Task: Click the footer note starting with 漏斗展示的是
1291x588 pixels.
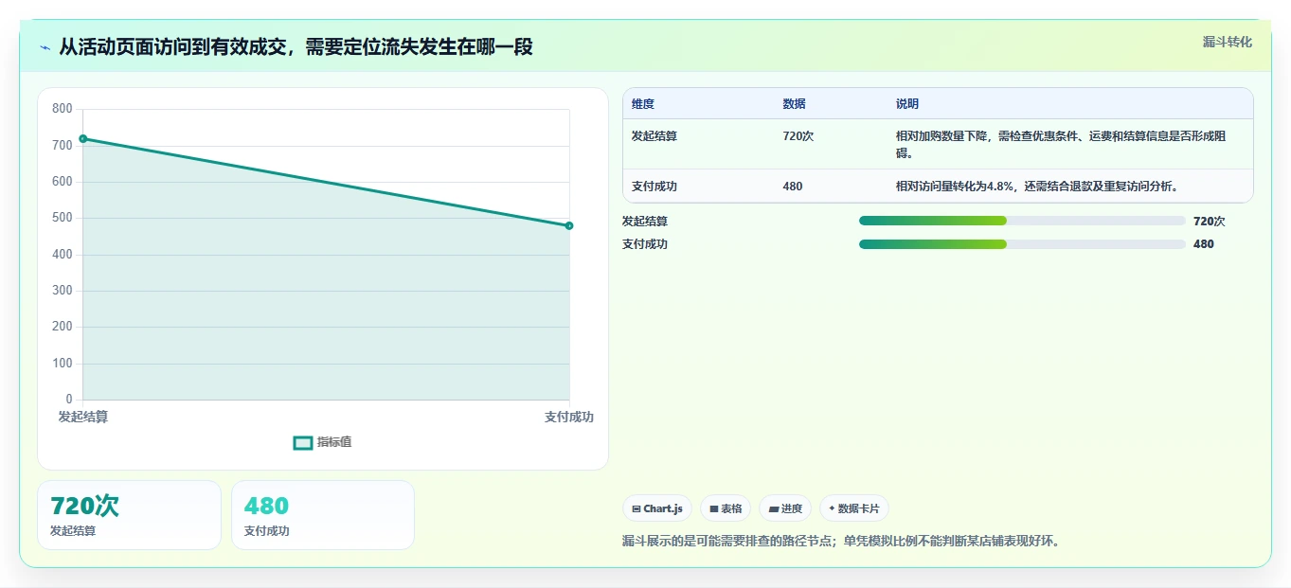Action: click(x=843, y=542)
